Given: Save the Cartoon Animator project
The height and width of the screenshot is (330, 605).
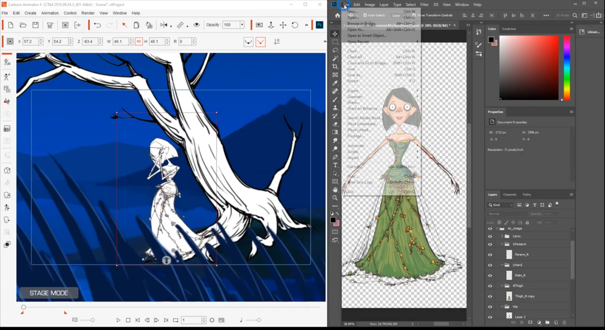Looking at the screenshot, I should pyautogui.click(x=35, y=25).
